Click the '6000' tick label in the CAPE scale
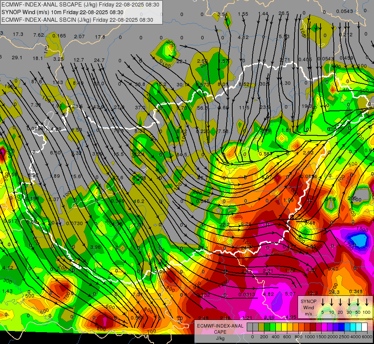The height and width of the screenshot is (344, 374). [367, 337]
